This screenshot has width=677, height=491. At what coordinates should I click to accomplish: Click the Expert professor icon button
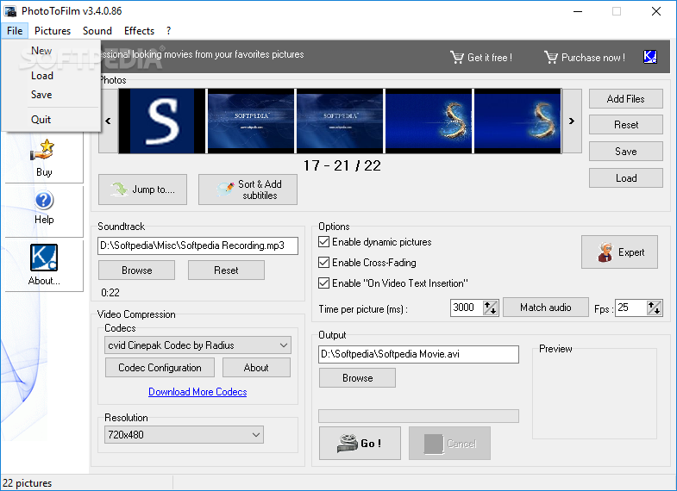tap(619, 252)
